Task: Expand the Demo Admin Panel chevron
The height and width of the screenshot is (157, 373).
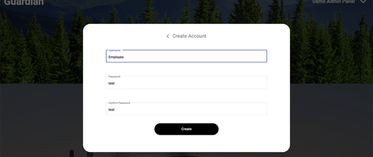Action: pyautogui.click(x=363, y=2)
